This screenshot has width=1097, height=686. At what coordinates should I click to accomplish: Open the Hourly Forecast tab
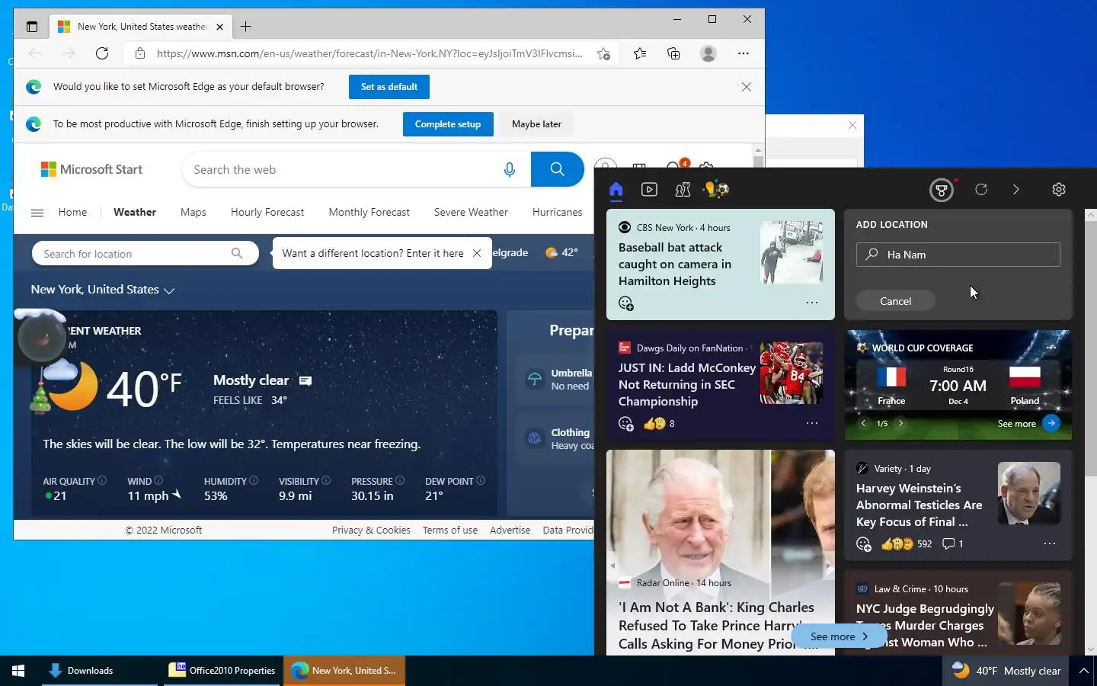coord(267,212)
